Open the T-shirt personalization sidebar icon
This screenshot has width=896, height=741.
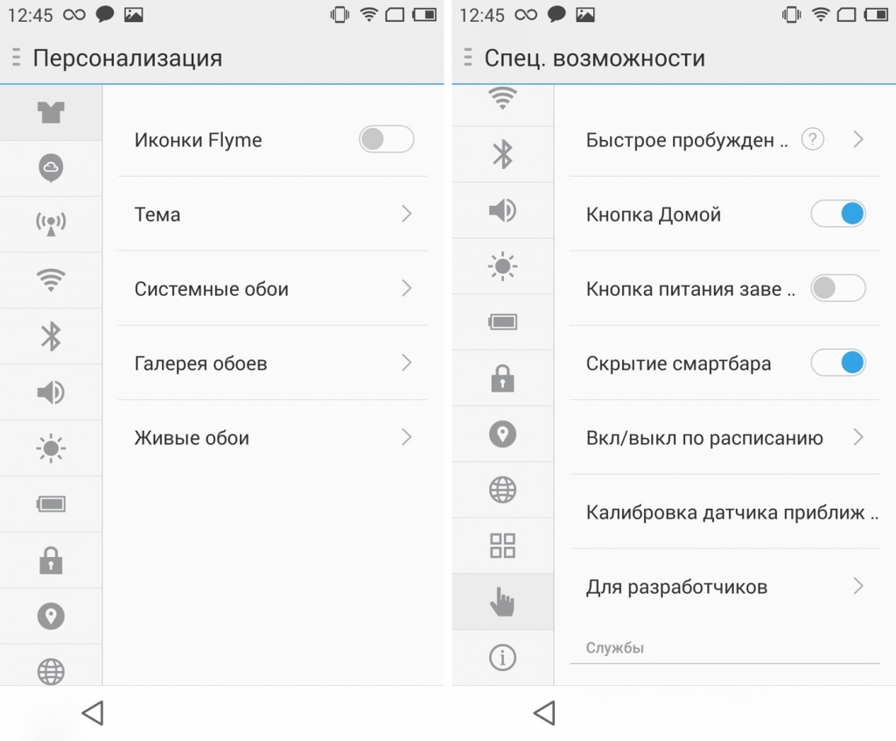tap(51, 112)
